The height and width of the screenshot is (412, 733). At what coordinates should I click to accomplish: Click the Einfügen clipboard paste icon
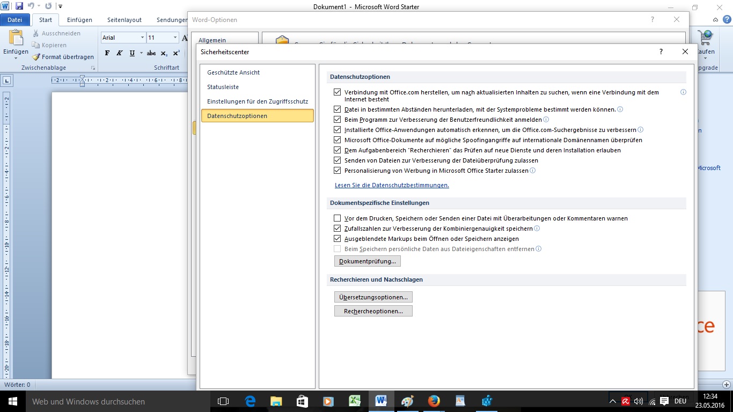pyautogui.click(x=16, y=38)
